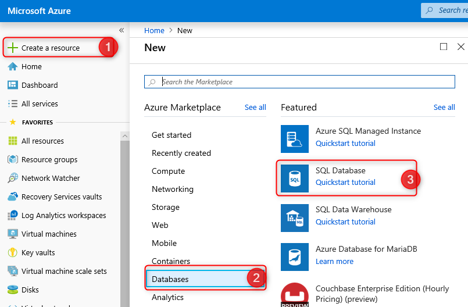
Task: Click the All services list icon
Action: pos(13,103)
